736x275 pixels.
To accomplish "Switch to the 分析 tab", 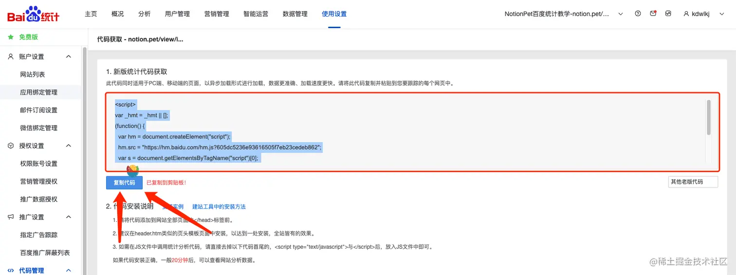I will point(145,14).
